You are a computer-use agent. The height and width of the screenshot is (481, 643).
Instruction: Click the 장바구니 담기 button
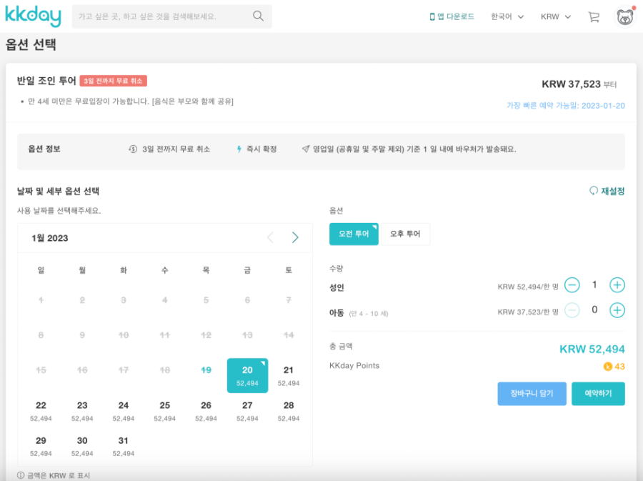coord(532,393)
